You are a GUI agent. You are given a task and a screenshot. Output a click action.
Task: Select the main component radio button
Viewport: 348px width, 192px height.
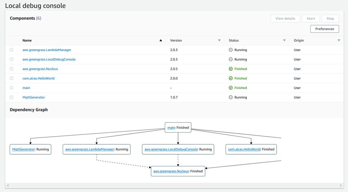click(x=12, y=88)
